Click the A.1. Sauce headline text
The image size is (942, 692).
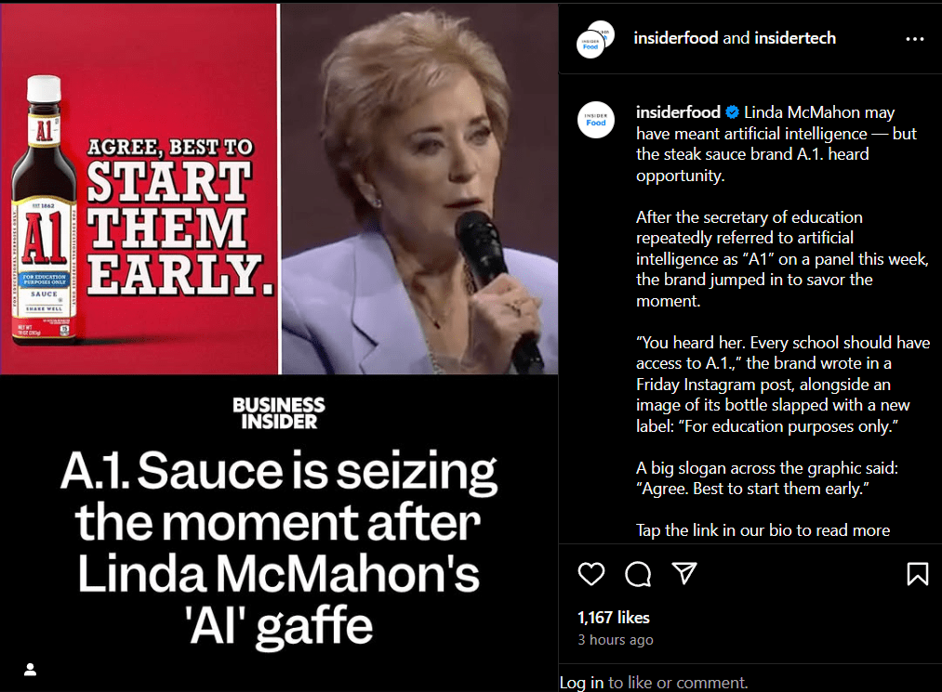[x=279, y=550]
